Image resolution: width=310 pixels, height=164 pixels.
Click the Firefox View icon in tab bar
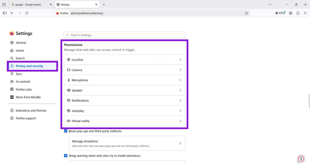pyautogui.click(x=4, y=5)
